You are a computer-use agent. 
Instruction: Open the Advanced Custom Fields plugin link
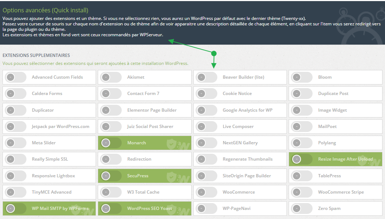tap(57, 77)
